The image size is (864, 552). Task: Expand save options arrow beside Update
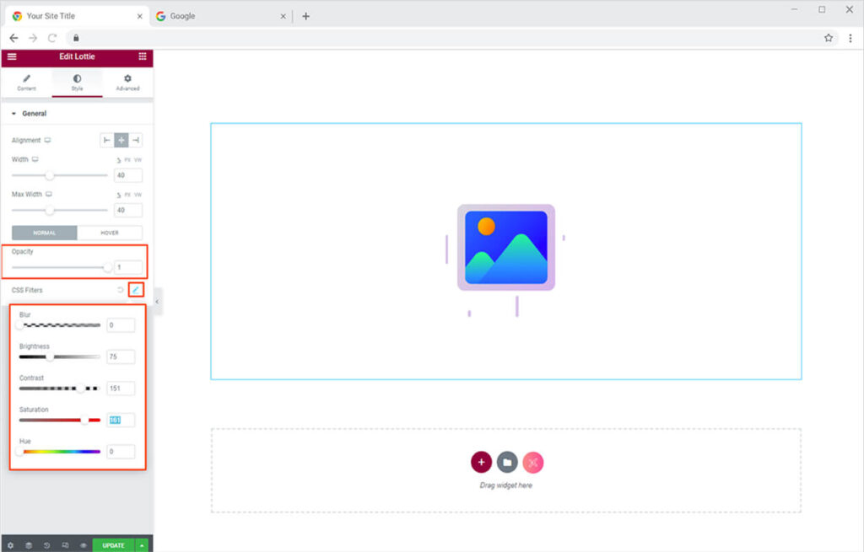click(142, 545)
